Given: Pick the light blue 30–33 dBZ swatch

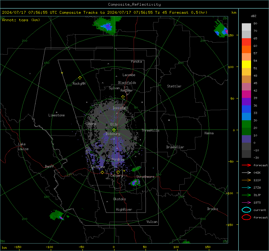Looking at the screenshot, I should click(x=246, y=117).
